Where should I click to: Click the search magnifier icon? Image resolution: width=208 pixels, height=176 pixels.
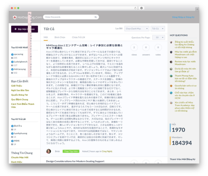96,17
